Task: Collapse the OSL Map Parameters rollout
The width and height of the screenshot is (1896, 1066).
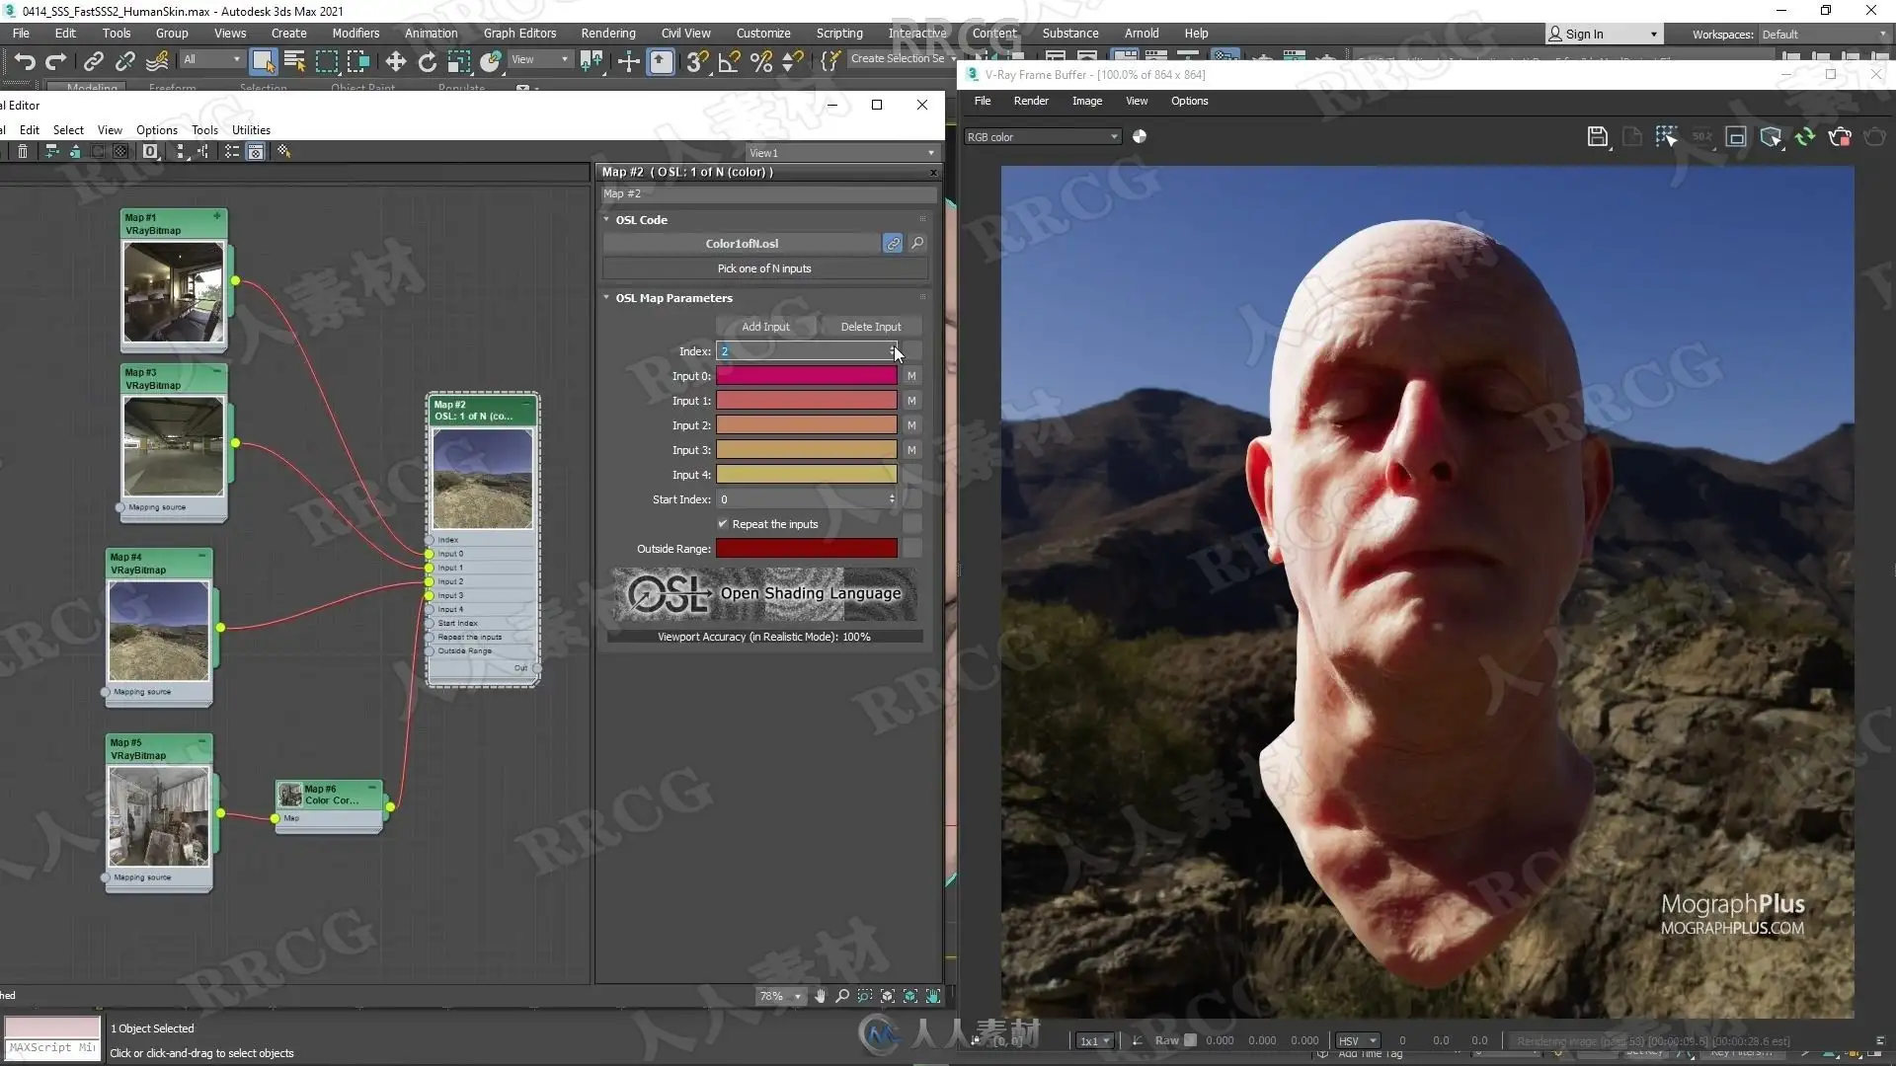Action: [x=606, y=297]
